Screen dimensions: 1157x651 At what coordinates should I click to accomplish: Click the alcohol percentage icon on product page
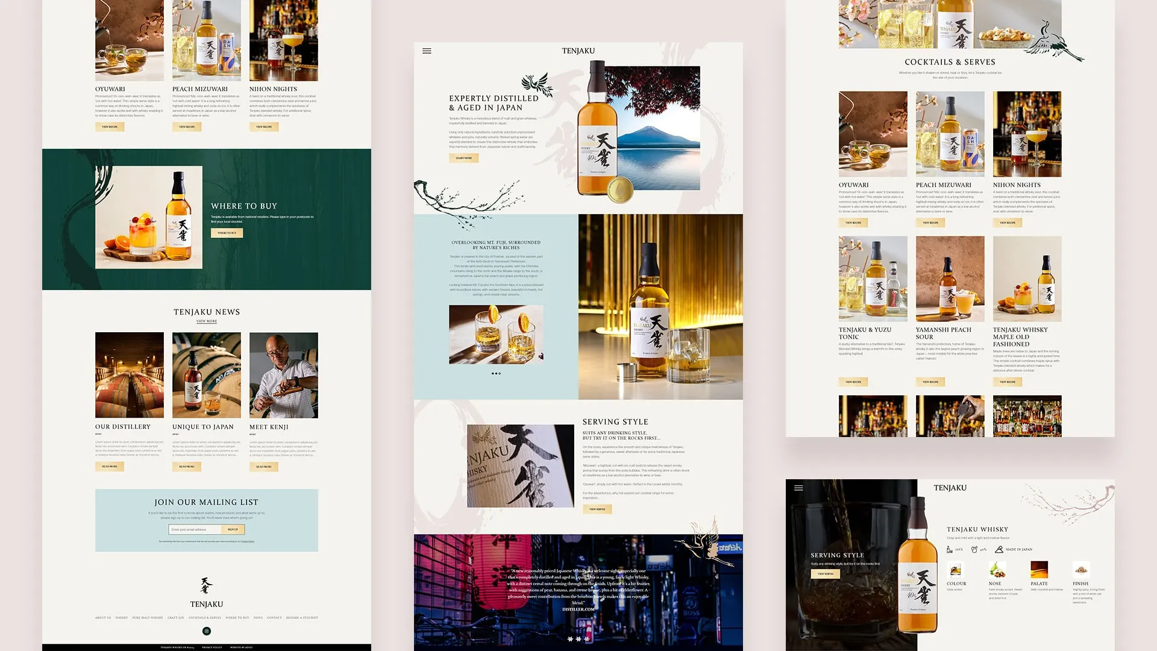click(974, 550)
